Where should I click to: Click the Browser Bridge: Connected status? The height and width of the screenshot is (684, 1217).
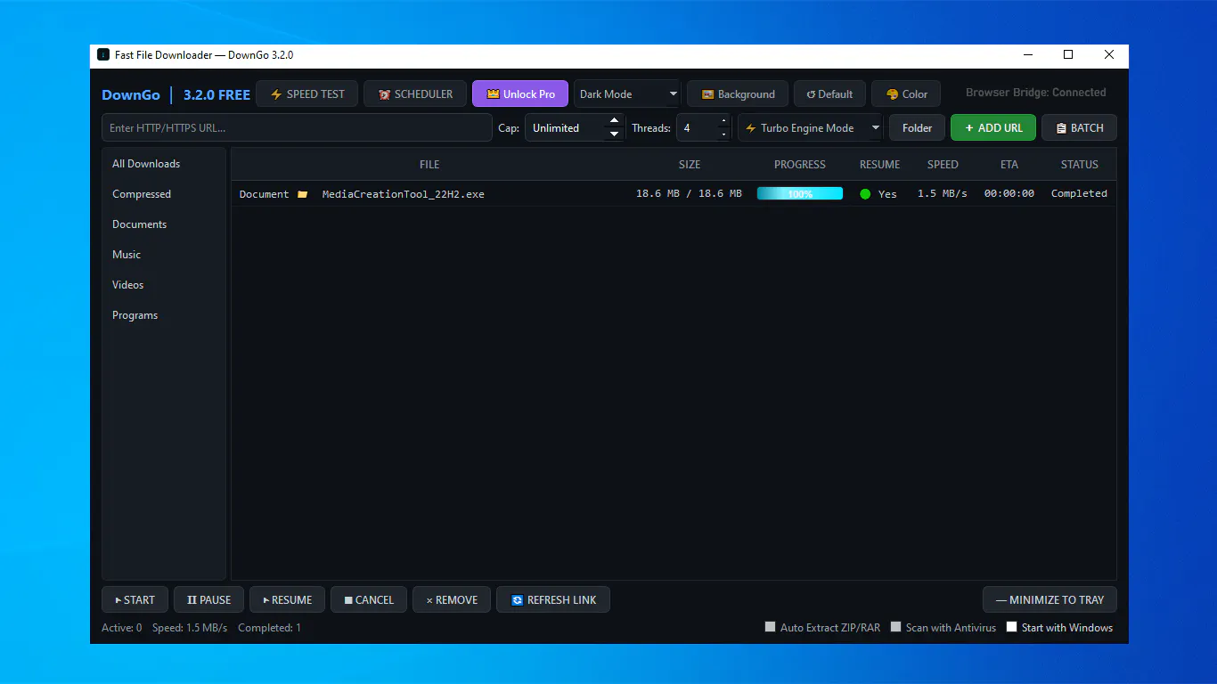[1035, 93]
